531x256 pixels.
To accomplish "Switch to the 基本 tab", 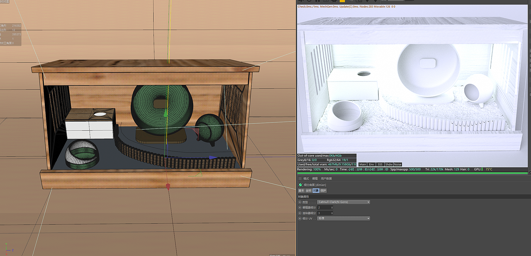I will (301, 190).
